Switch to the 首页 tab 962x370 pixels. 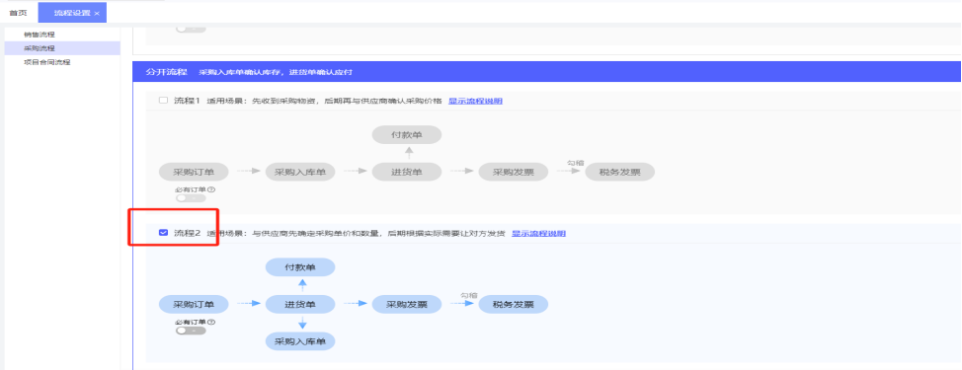[18, 13]
